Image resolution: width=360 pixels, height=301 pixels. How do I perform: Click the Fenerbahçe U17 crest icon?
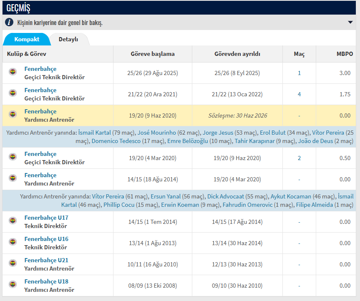(x=13, y=221)
